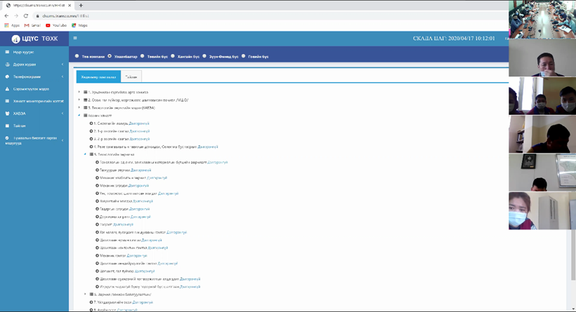This screenshot has width=576, height=312.
Task: Click the hamburger menu icon in header
Action: (75, 39)
